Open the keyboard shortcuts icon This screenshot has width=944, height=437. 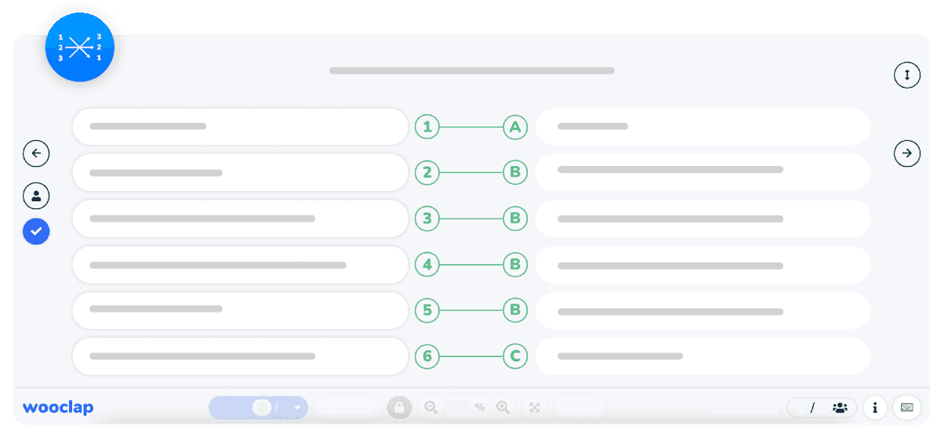tap(907, 407)
